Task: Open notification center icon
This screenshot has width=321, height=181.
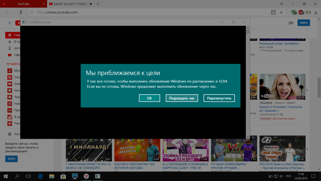Action: tap(313, 176)
